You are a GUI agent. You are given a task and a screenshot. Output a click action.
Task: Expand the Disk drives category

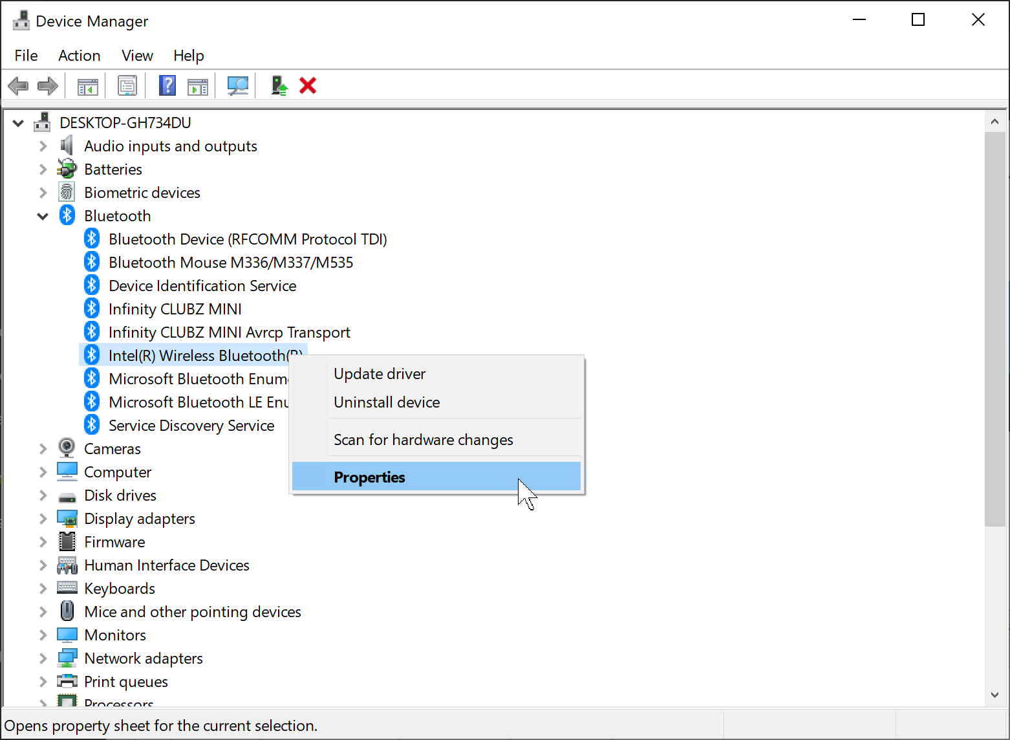tap(43, 495)
